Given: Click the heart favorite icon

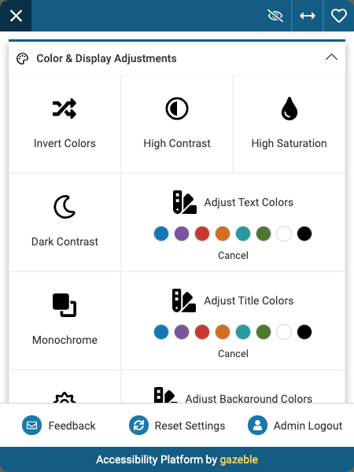Looking at the screenshot, I should pyautogui.click(x=339, y=16).
